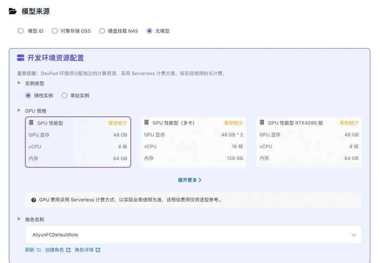Click the chip icon on the RTX4090 版 card
The height and width of the screenshot is (263, 380).
pos(262,123)
